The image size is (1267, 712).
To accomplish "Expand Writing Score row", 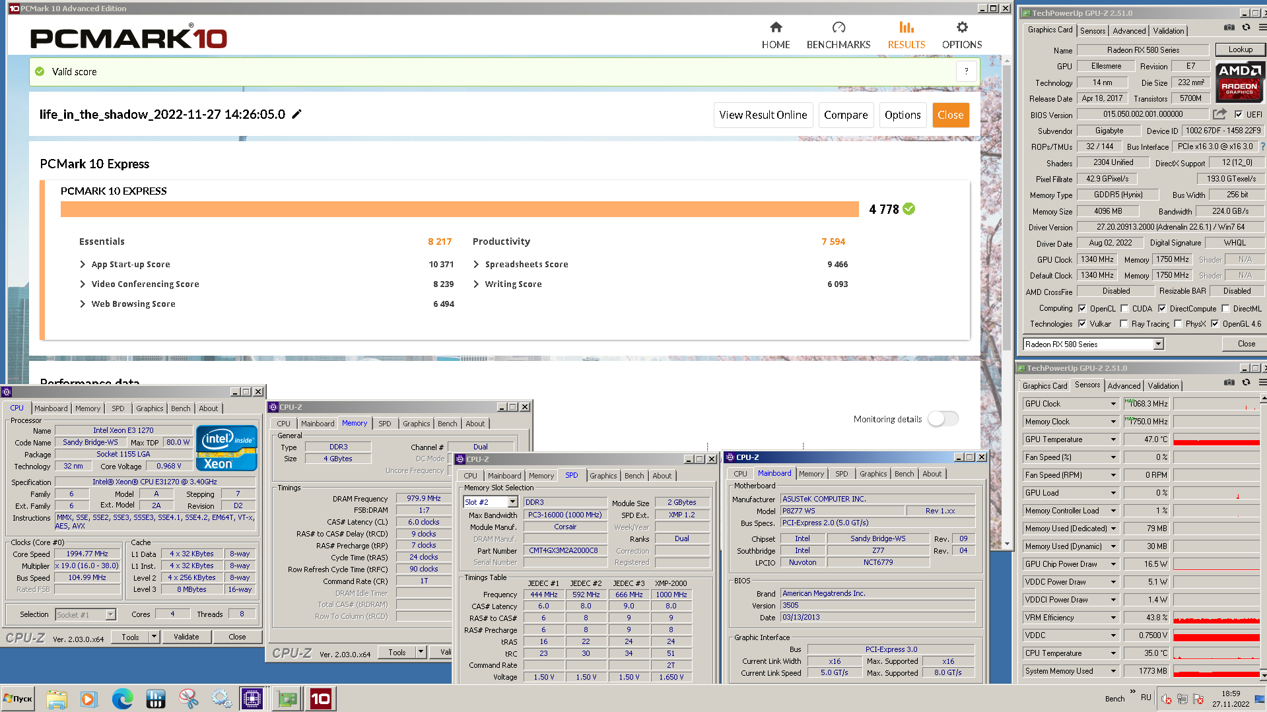I will click(x=476, y=284).
